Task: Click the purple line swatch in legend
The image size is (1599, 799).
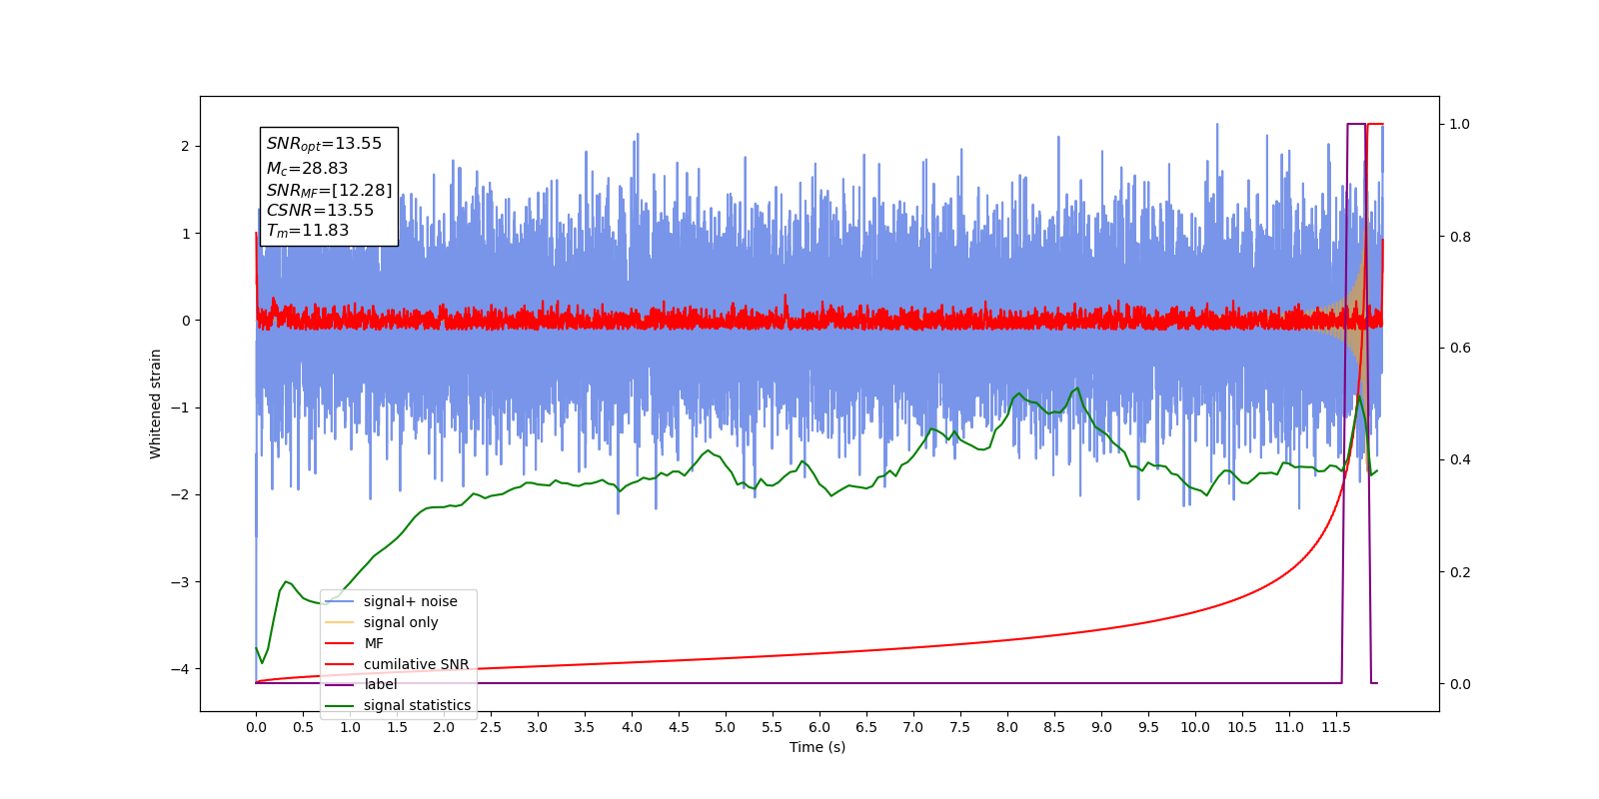Action: [340, 684]
